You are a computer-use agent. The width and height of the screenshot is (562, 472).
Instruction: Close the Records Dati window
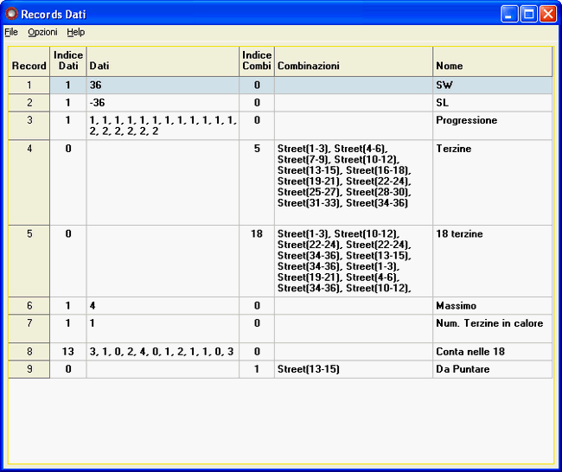tap(547, 14)
